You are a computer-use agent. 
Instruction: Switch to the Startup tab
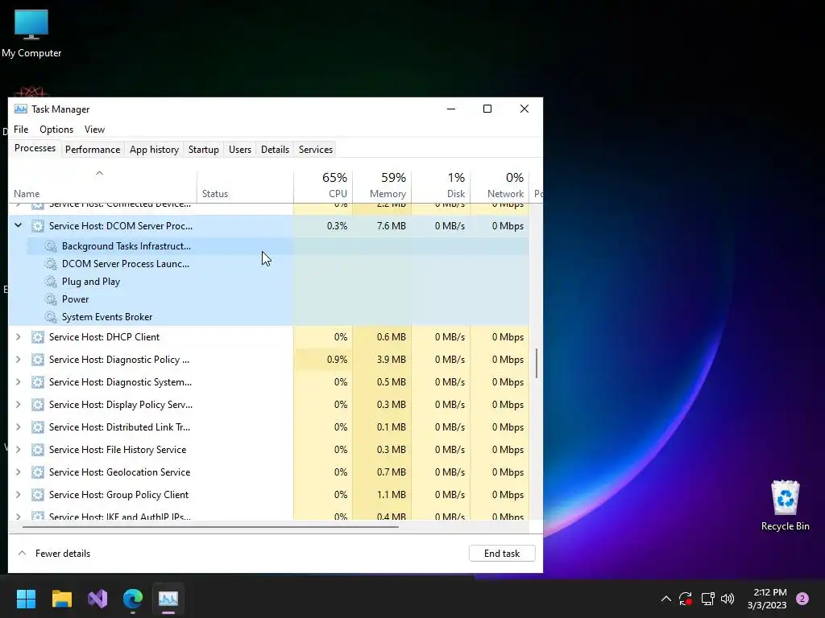(x=204, y=149)
